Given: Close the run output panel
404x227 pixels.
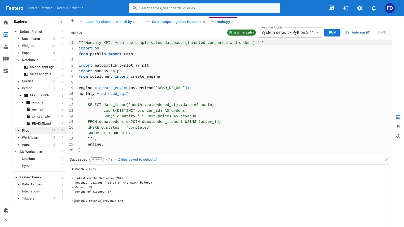Looking at the screenshot, I should click(x=386, y=160).
